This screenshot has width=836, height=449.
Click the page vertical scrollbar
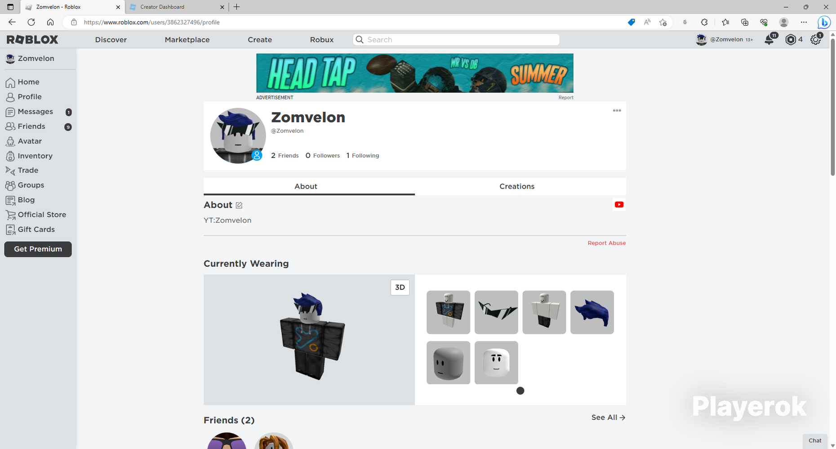coord(832,108)
